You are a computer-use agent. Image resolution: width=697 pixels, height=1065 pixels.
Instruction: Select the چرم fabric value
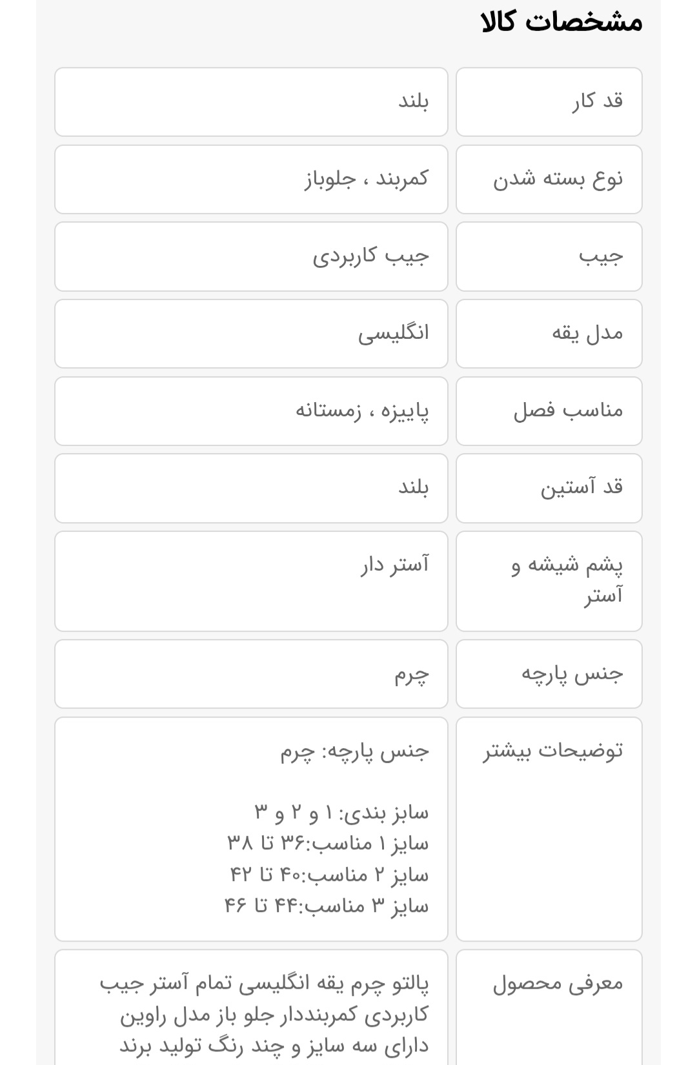click(x=412, y=675)
